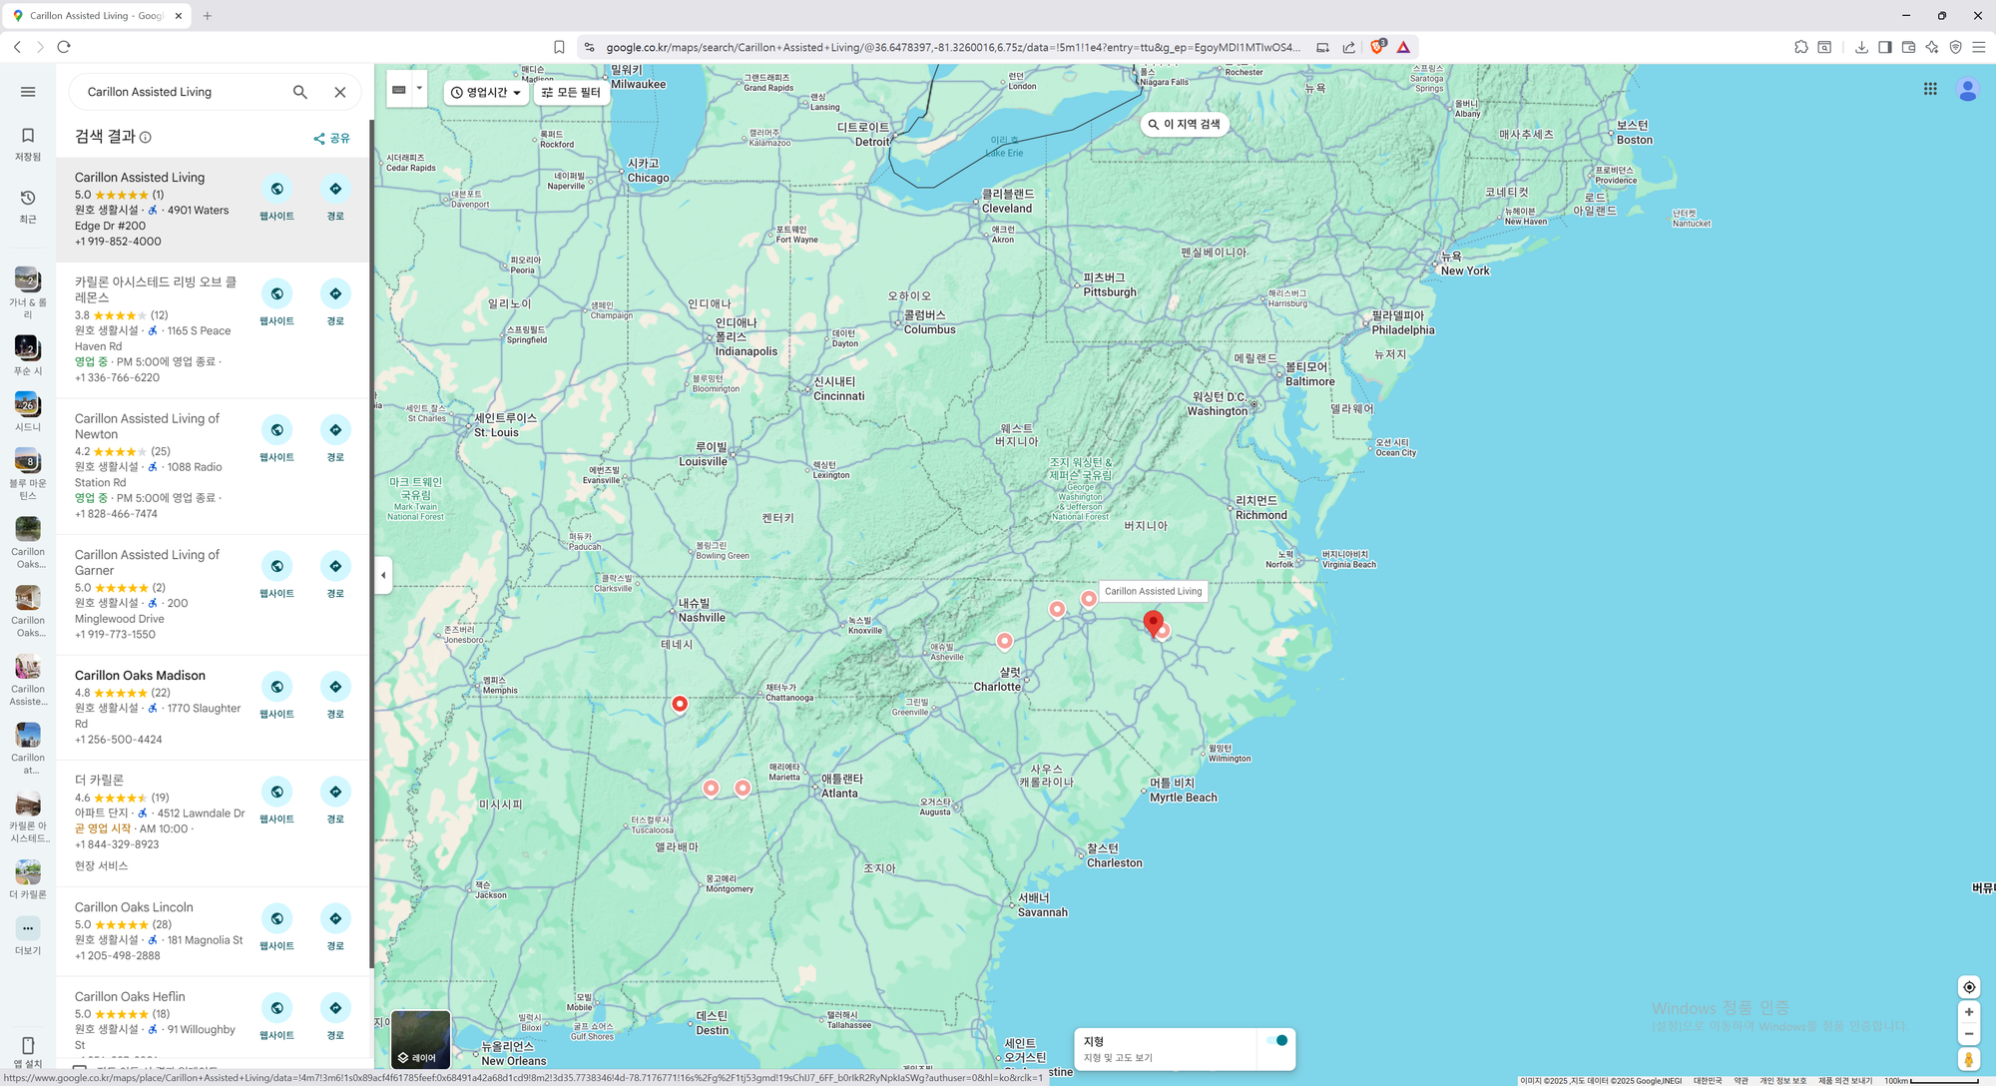1996x1086 pixels.
Task: Expand the hours (영업시간) filter dropdown
Action: (x=486, y=92)
